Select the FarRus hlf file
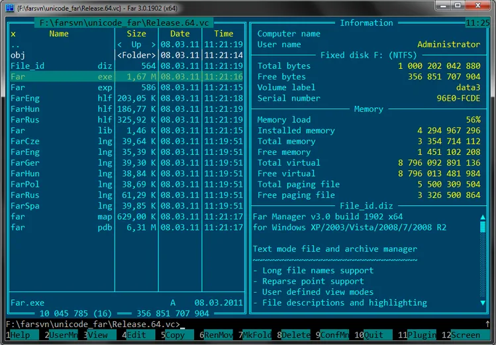Screen dimensions: 496x345 (126, 120)
